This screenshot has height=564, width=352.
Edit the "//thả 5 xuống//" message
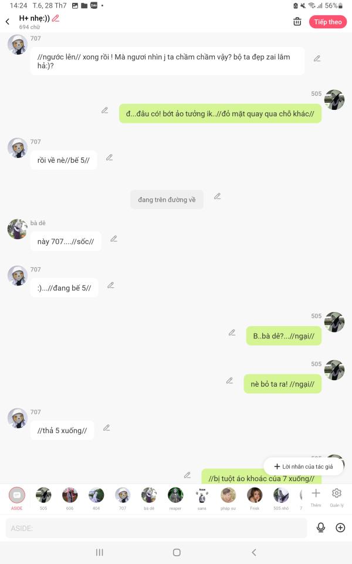pyautogui.click(x=107, y=428)
